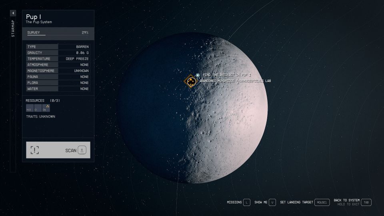Collapse the Starmap panel with the arrow

pos(13,13)
